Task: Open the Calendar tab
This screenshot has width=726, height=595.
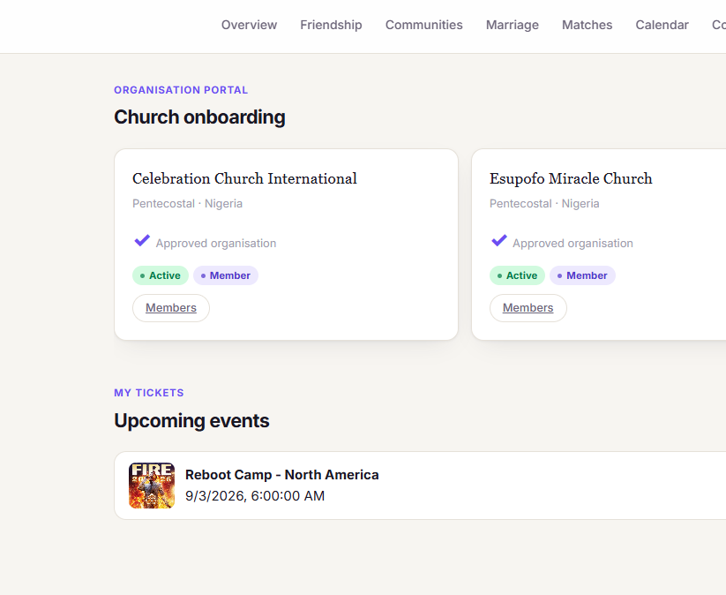Action: 662,25
